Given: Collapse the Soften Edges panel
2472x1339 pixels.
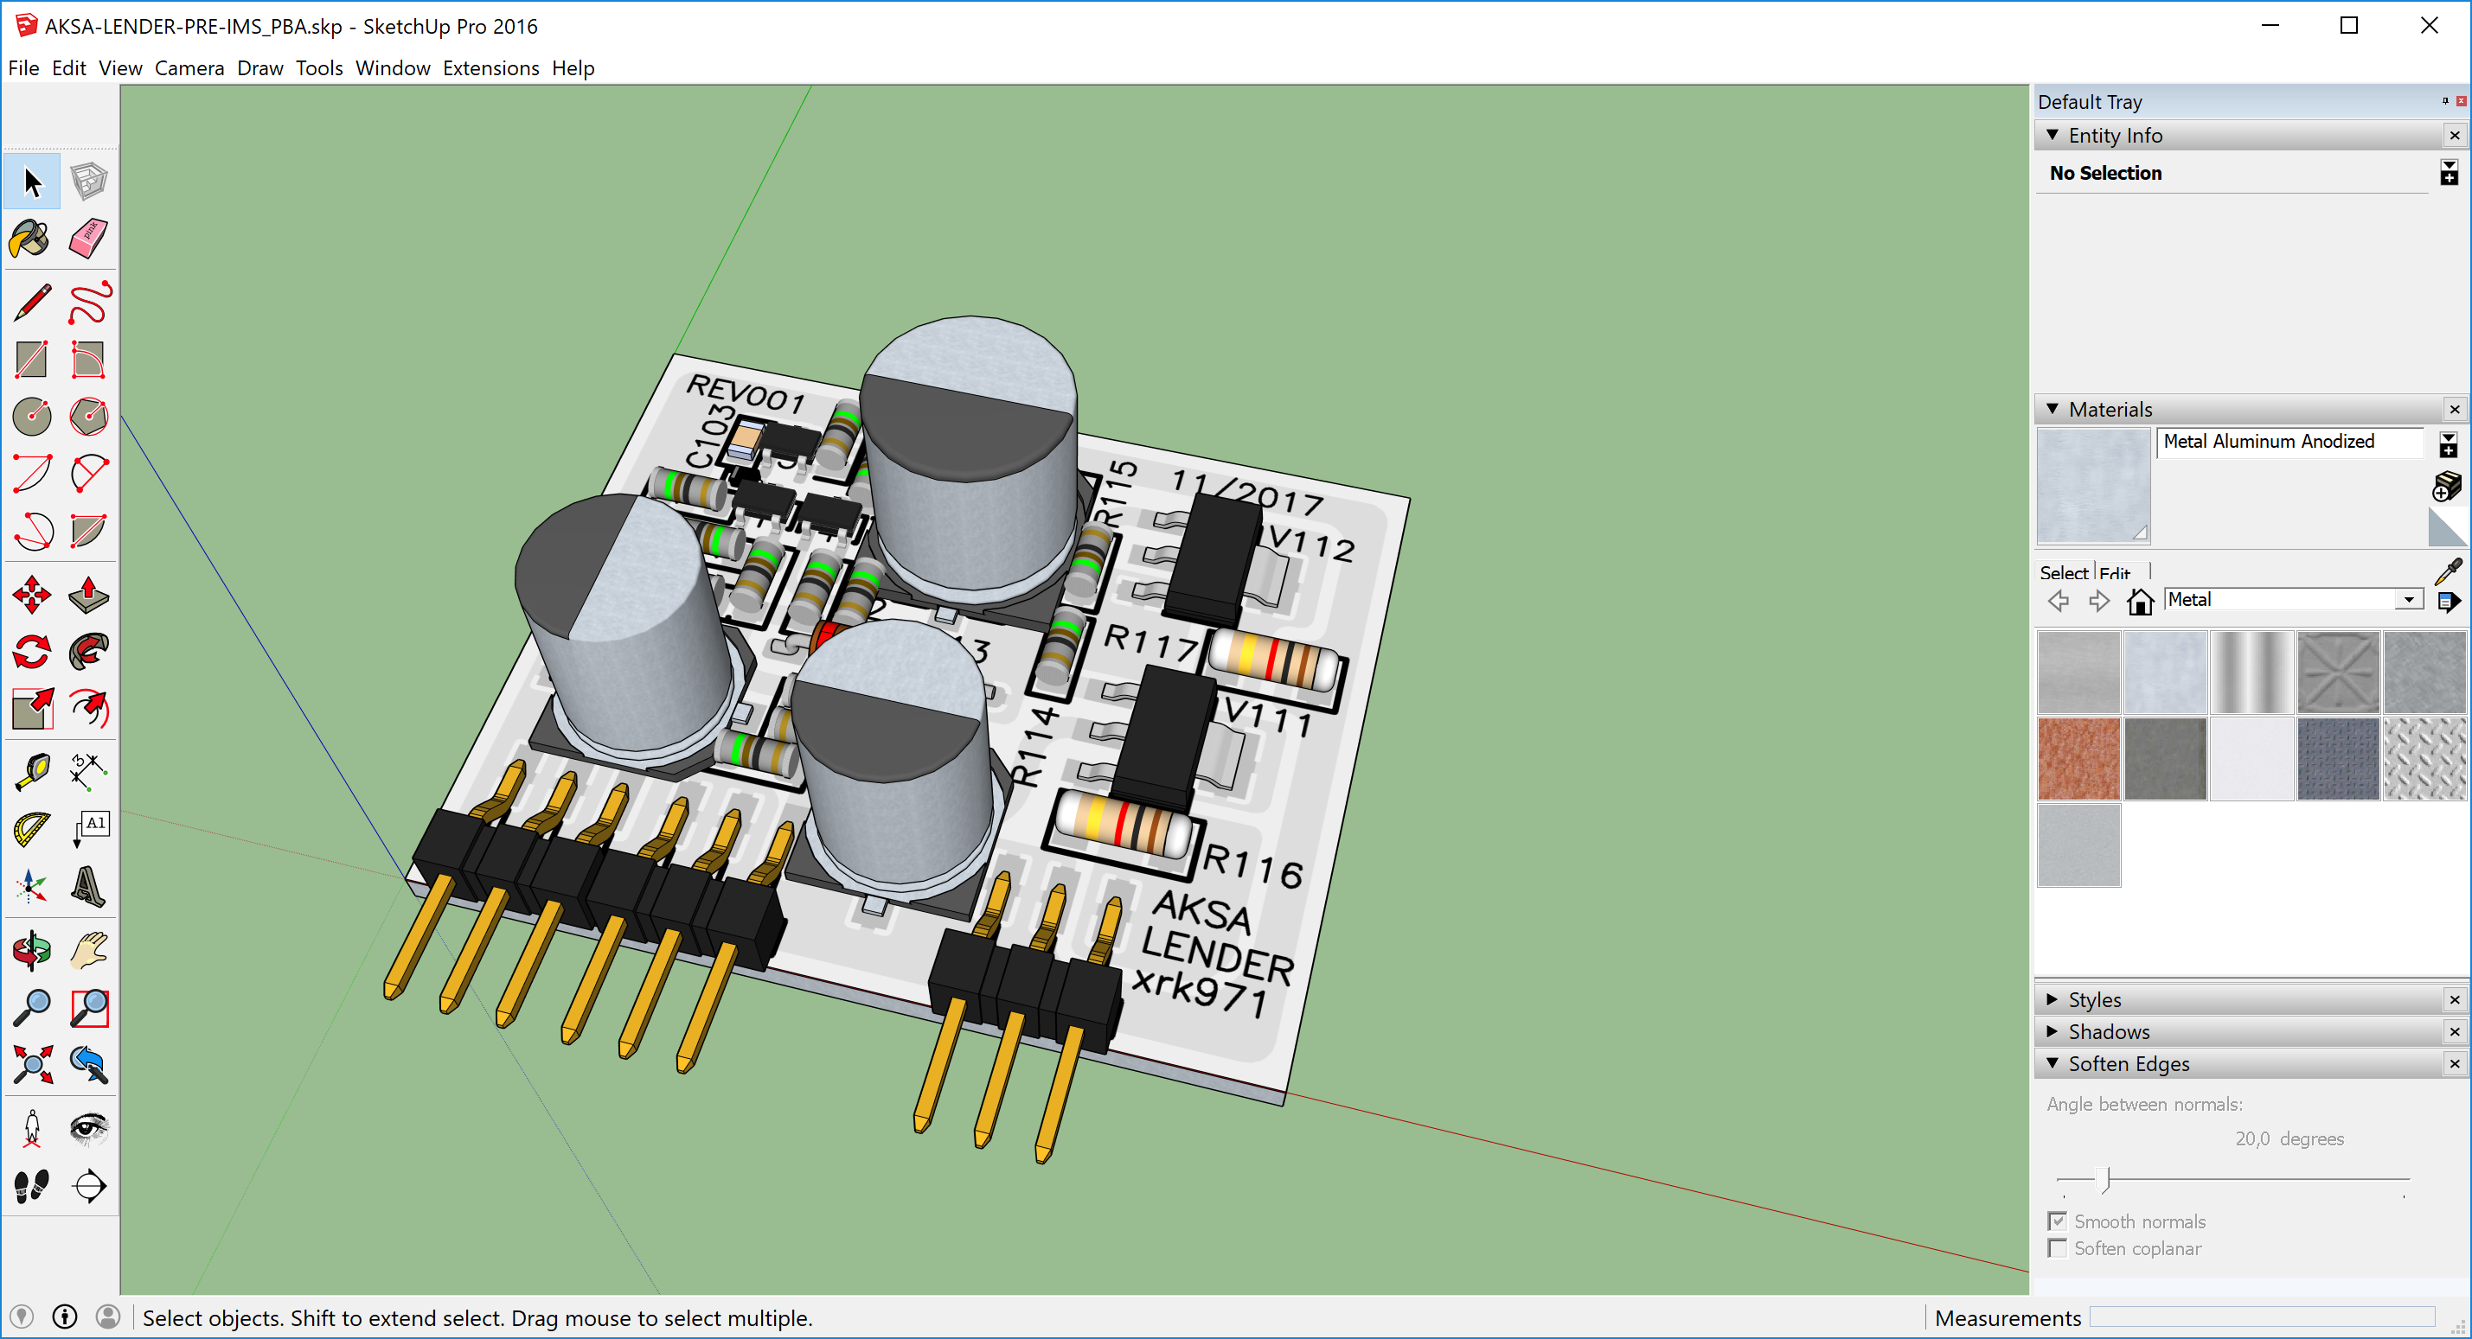Looking at the screenshot, I should point(2053,1062).
